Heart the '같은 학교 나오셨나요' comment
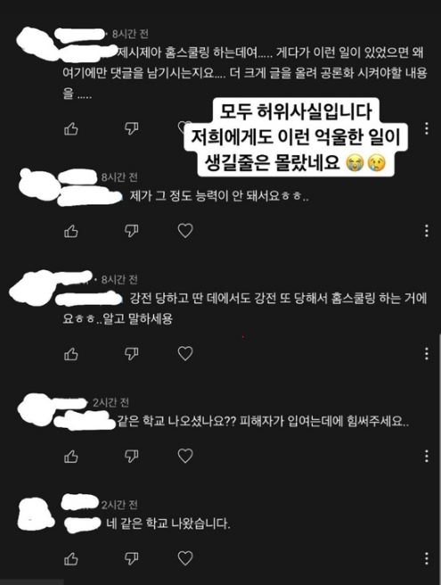This screenshot has width=441, height=585. [x=185, y=456]
